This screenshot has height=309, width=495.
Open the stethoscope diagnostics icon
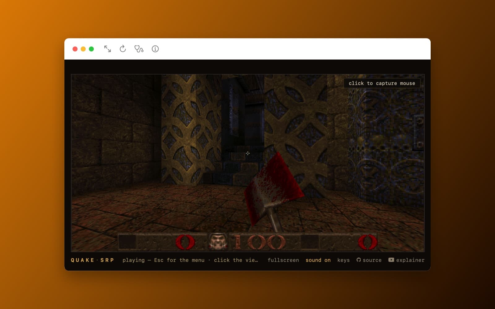pyautogui.click(x=139, y=49)
